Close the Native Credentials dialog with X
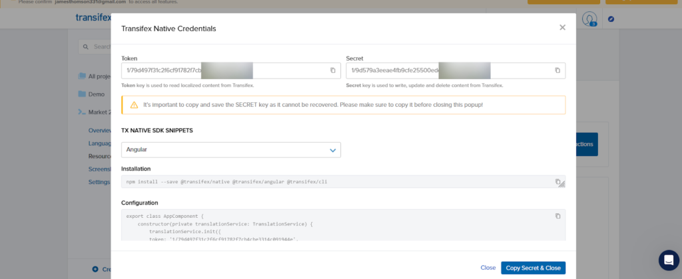This screenshot has height=279, width=682. (x=562, y=28)
